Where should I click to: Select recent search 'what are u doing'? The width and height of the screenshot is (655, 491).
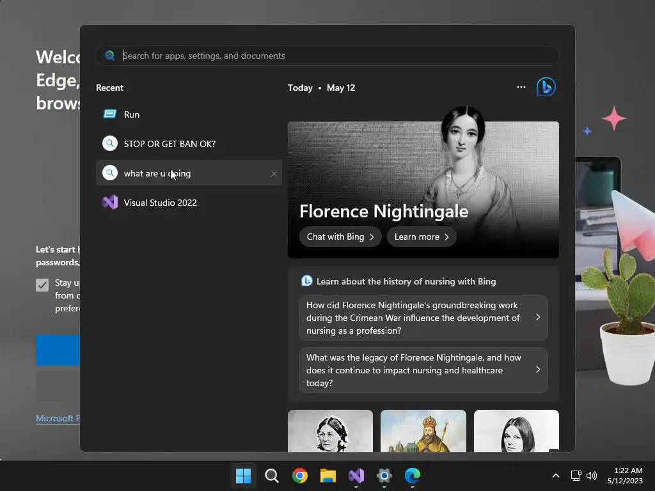[189, 173]
